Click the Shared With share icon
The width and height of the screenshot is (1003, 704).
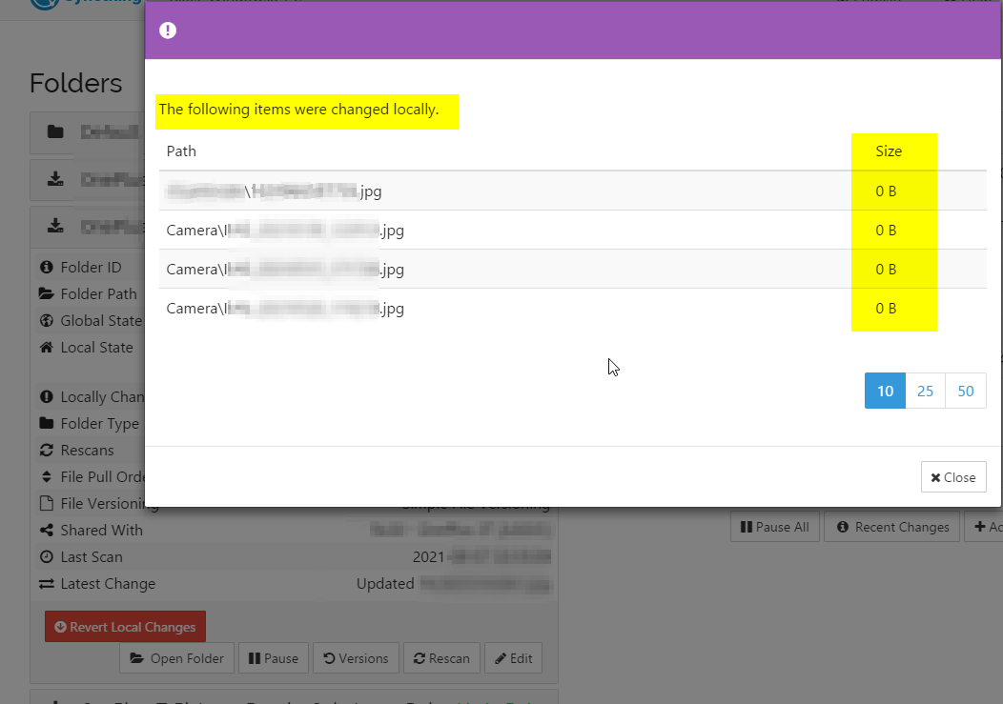tap(47, 530)
